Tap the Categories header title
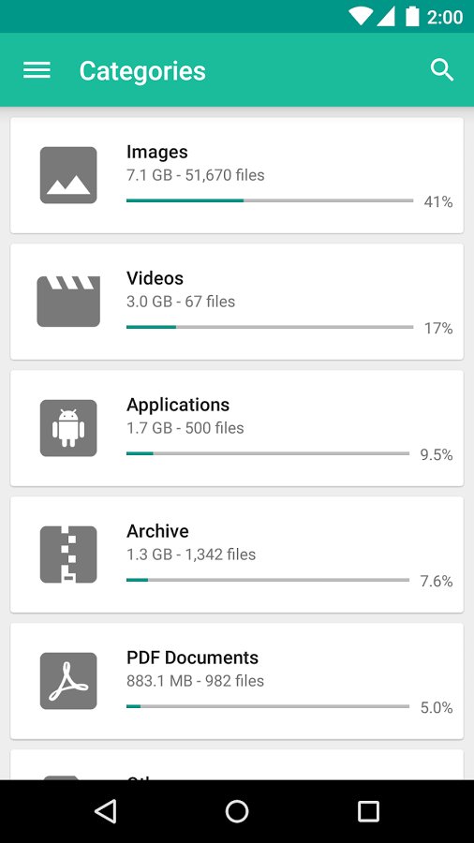 click(142, 71)
